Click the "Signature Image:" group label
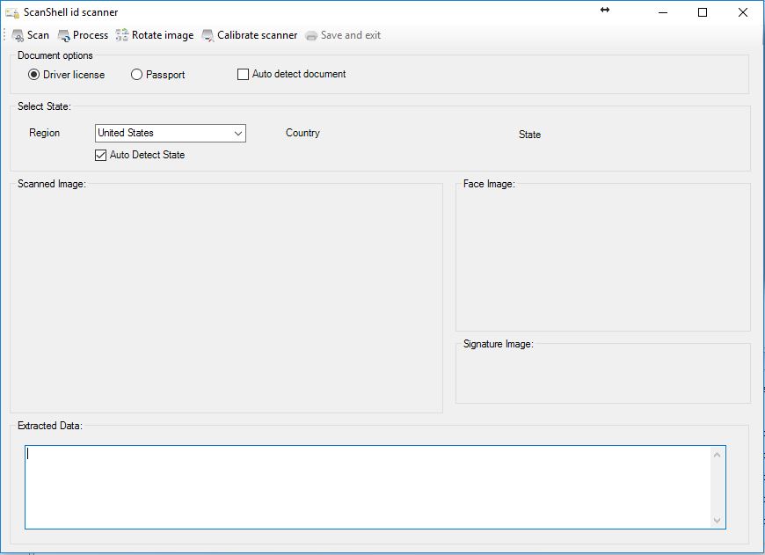This screenshot has height=555, width=765. [x=498, y=344]
